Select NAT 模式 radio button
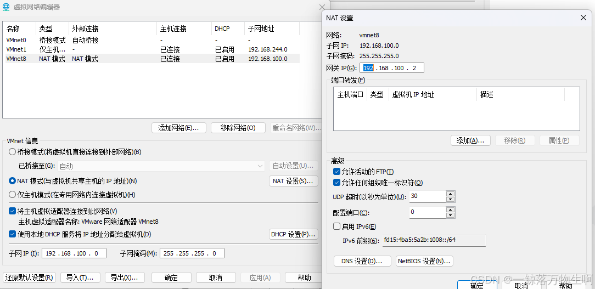The height and width of the screenshot is (289, 595). 12,181
